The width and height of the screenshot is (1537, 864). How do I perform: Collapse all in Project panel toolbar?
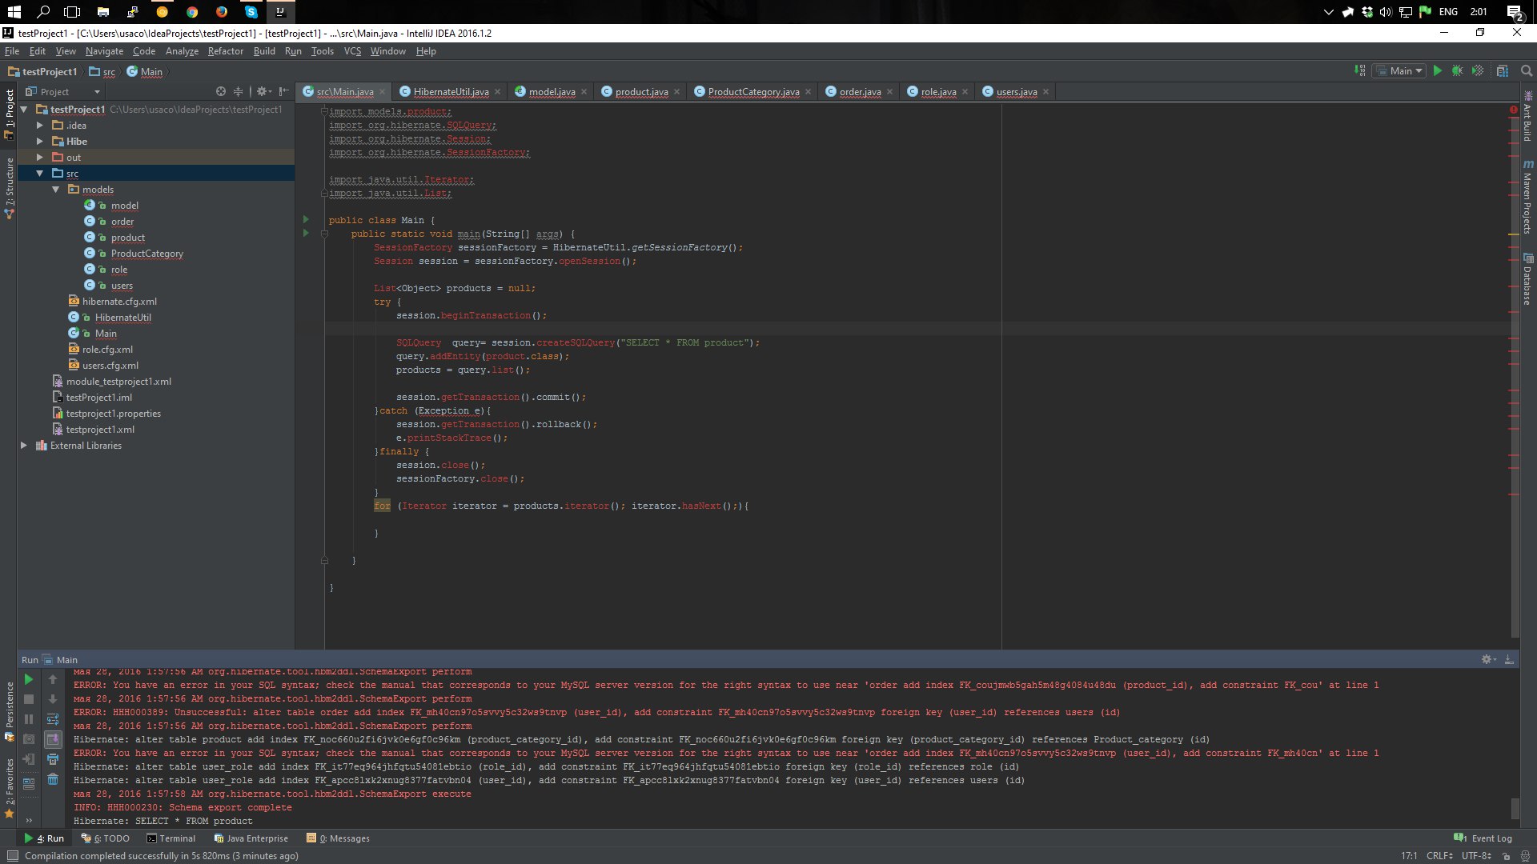point(238,91)
